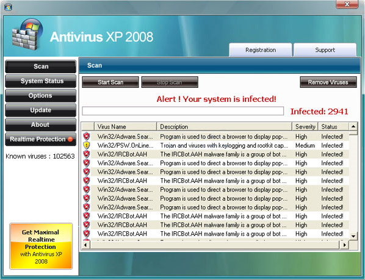365x280 pixels.
Task: Click the Antivirus XP 2008 brick wall logo
Action: click(x=27, y=34)
